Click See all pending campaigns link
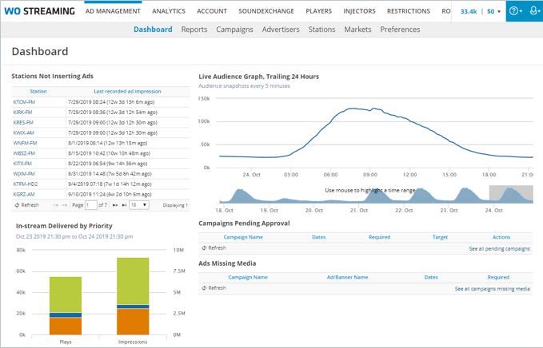 click(x=499, y=249)
